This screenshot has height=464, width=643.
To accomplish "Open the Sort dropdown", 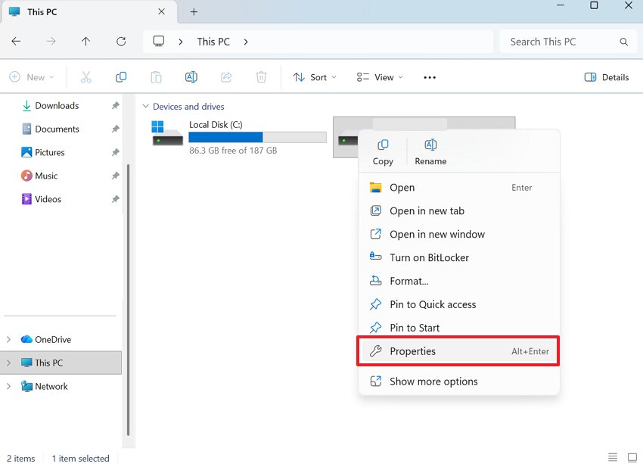I will (x=313, y=76).
